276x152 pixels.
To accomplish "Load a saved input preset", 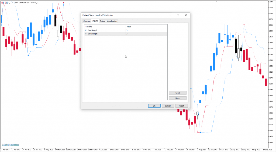I will pos(177,93).
